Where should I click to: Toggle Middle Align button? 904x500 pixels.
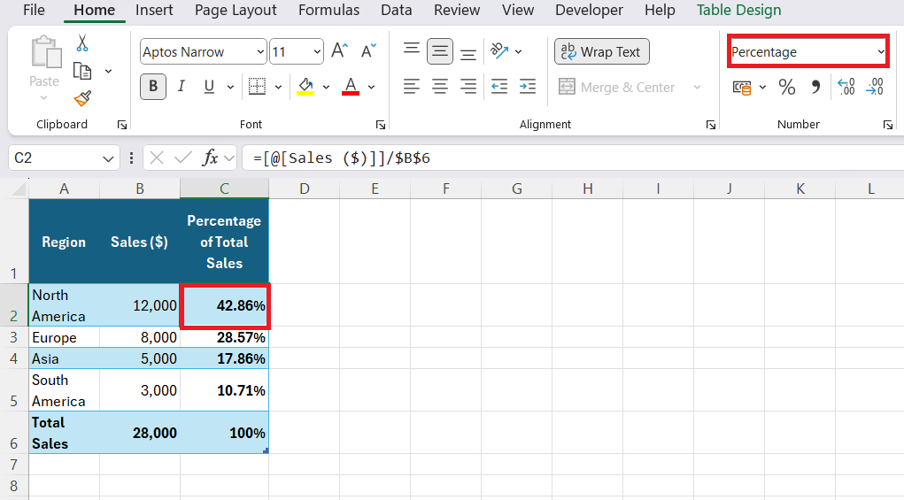(440, 51)
